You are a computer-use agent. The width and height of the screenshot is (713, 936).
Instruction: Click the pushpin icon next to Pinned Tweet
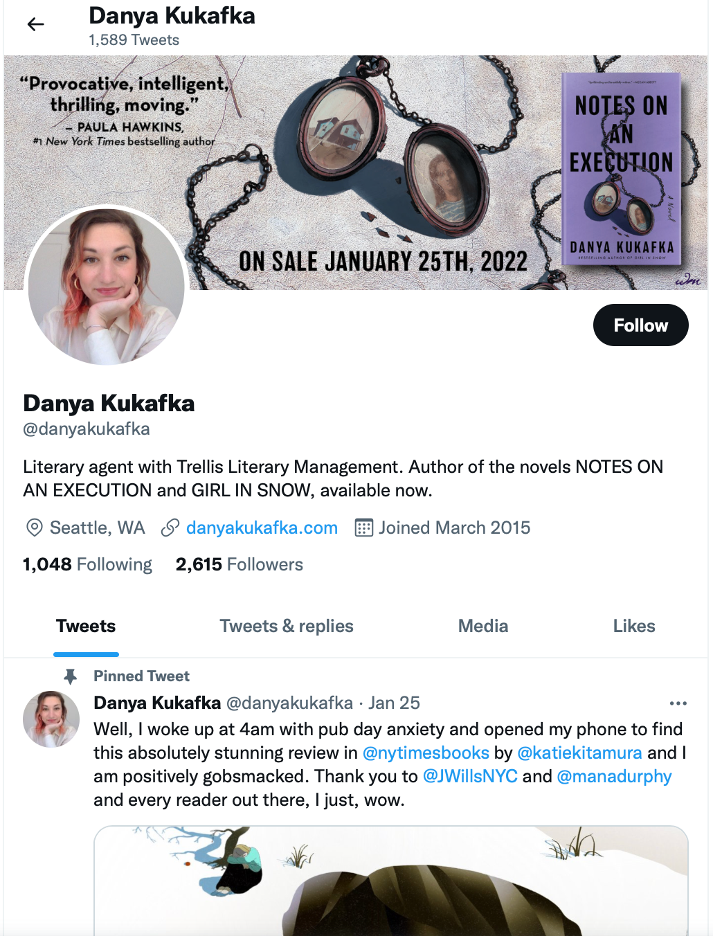pyautogui.click(x=71, y=676)
